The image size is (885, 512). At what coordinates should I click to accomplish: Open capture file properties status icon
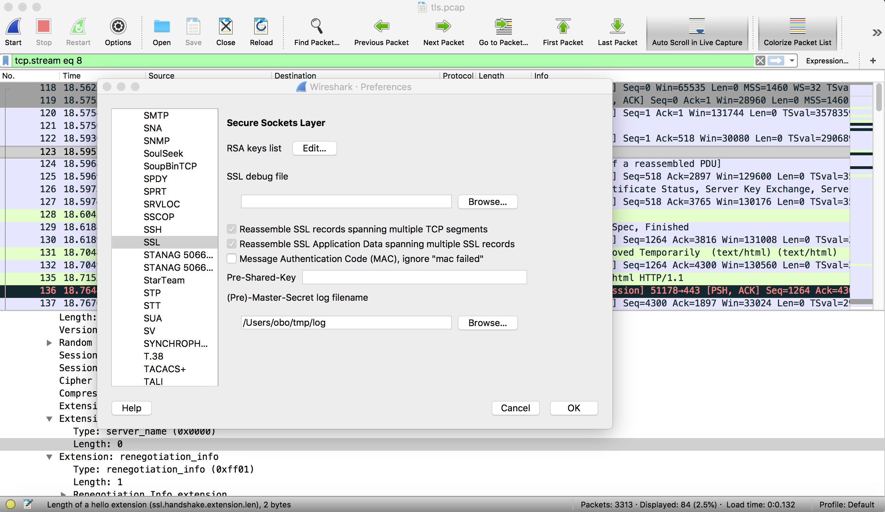pyautogui.click(x=28, y=504)
